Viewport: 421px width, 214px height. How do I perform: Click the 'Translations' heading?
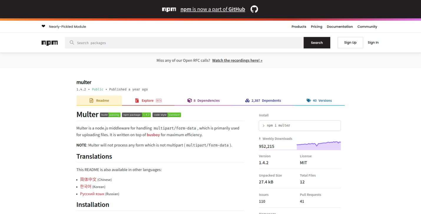coord(94,156)
